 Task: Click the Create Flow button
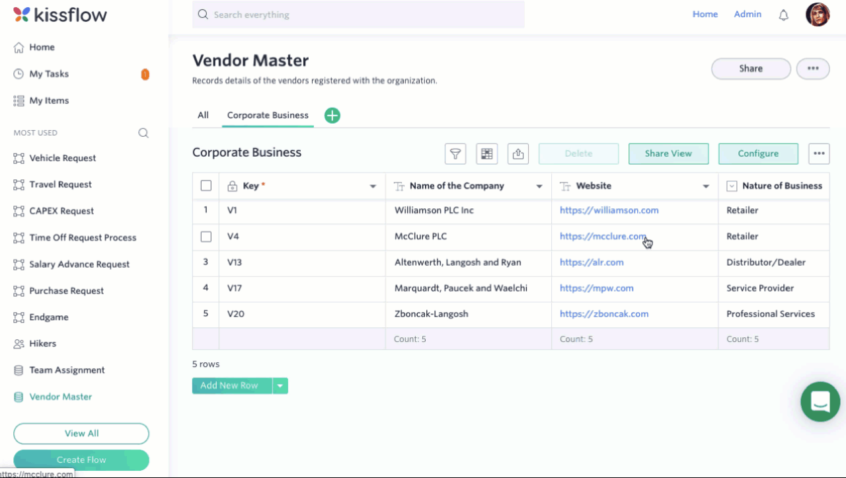(x=81, y=460)
